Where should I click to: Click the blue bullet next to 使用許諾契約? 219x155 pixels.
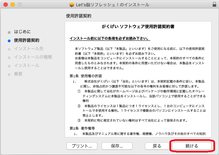click(9, 41)
